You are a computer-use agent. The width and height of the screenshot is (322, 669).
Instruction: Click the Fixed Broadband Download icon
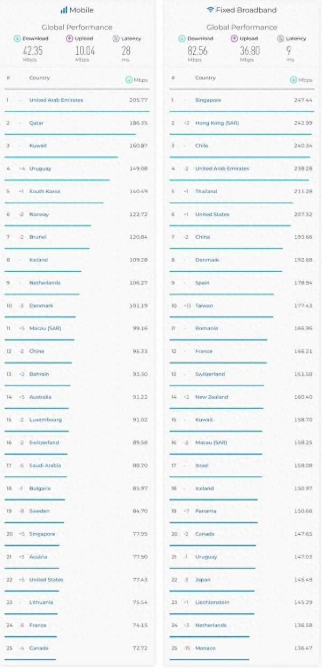pos(181,39)
